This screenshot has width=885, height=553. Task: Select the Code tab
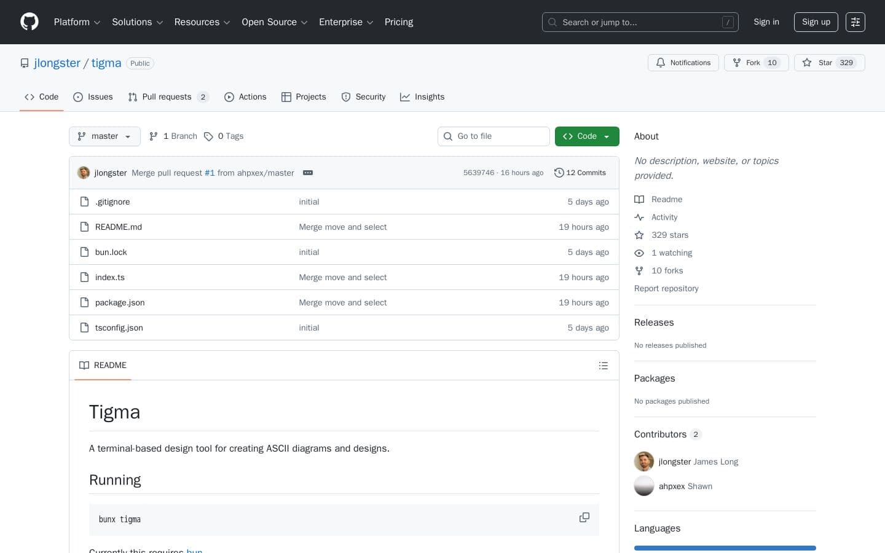tap(41, 97)
